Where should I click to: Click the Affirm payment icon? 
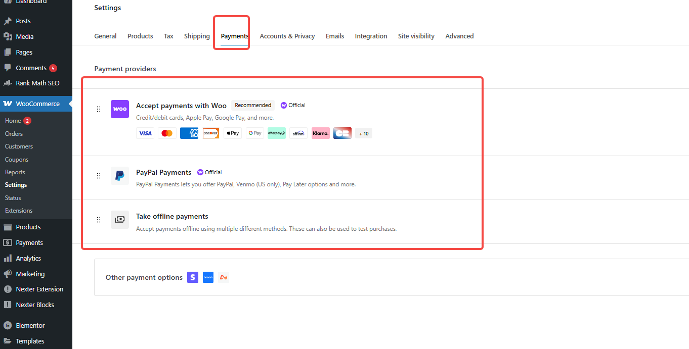tap(298, 133)
